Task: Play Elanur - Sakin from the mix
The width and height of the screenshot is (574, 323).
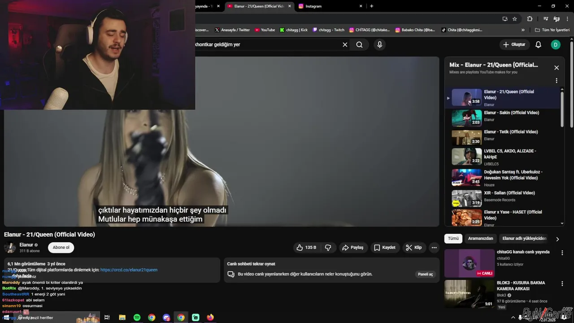Action: coord(503,118)
